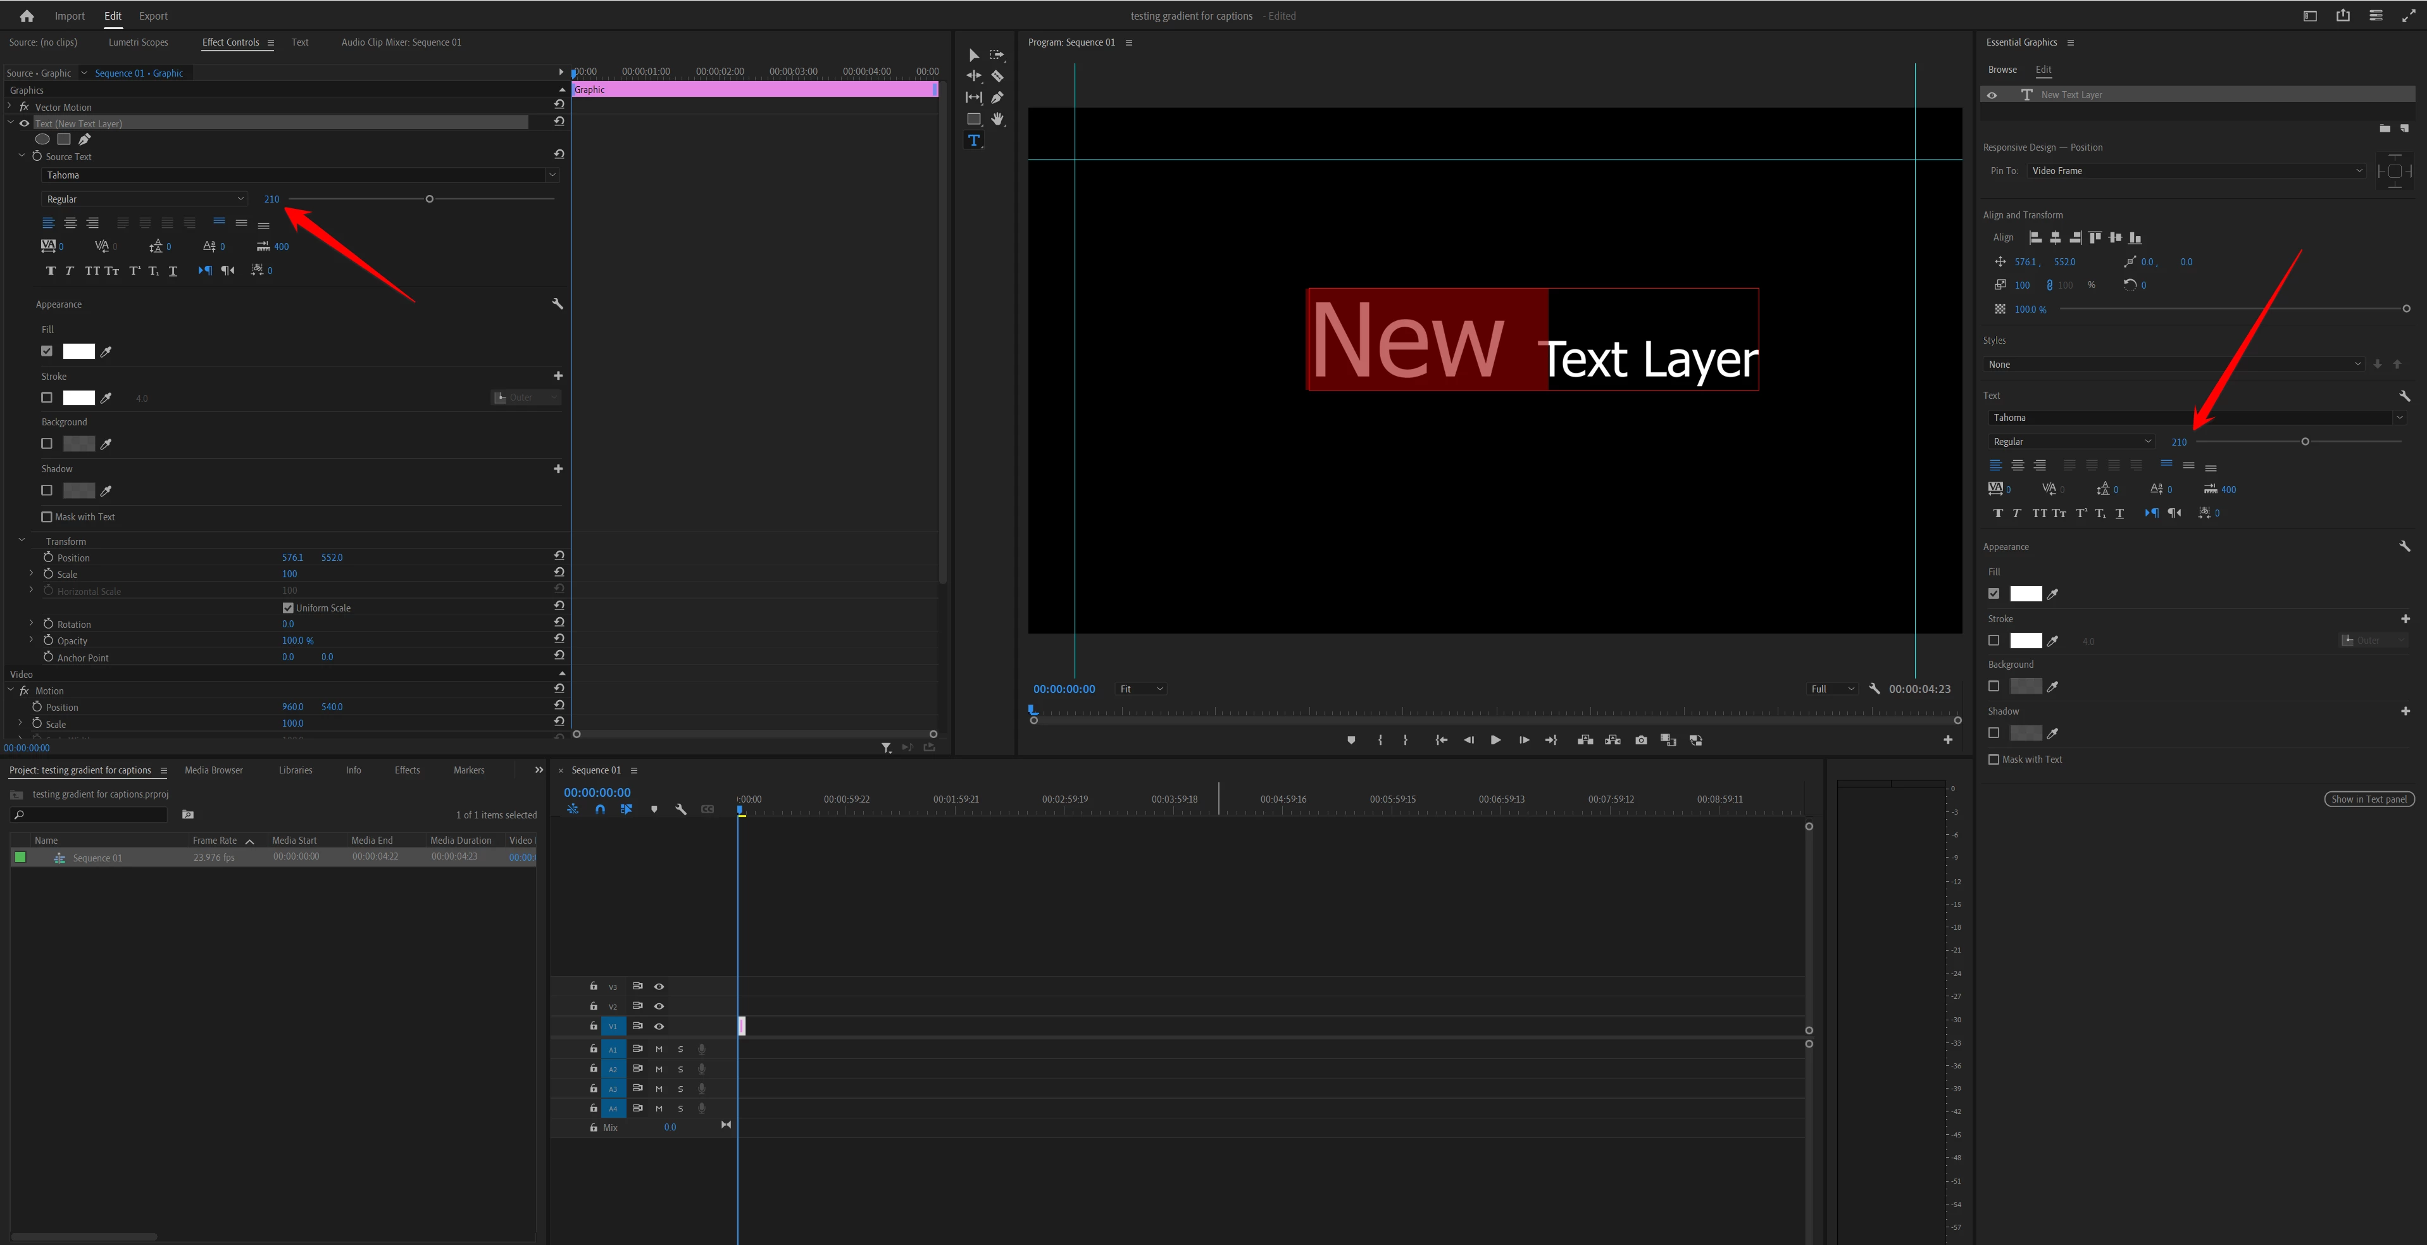2427x1245 pixels.
Task: Select the Razor tool
Action: 997,77
